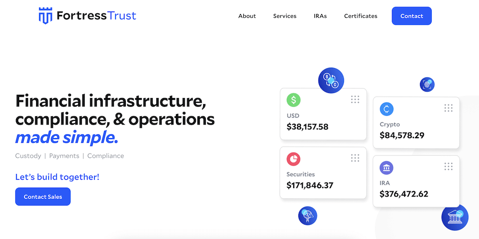This screenshot has height=239, width=479.
Task: Click the purple bank IRA icon
Action: point(386,168)
